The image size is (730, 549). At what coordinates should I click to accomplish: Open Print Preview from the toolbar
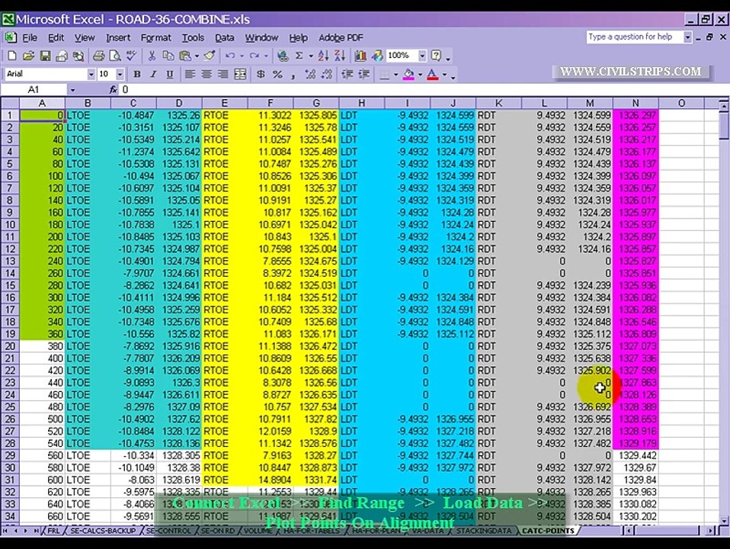tap(114, 56)
